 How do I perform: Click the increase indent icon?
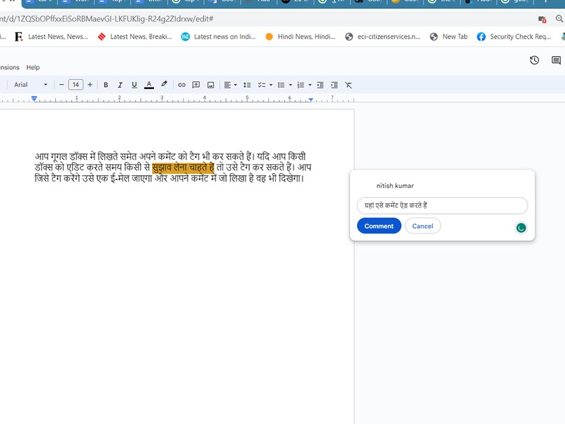click(334, 85)
